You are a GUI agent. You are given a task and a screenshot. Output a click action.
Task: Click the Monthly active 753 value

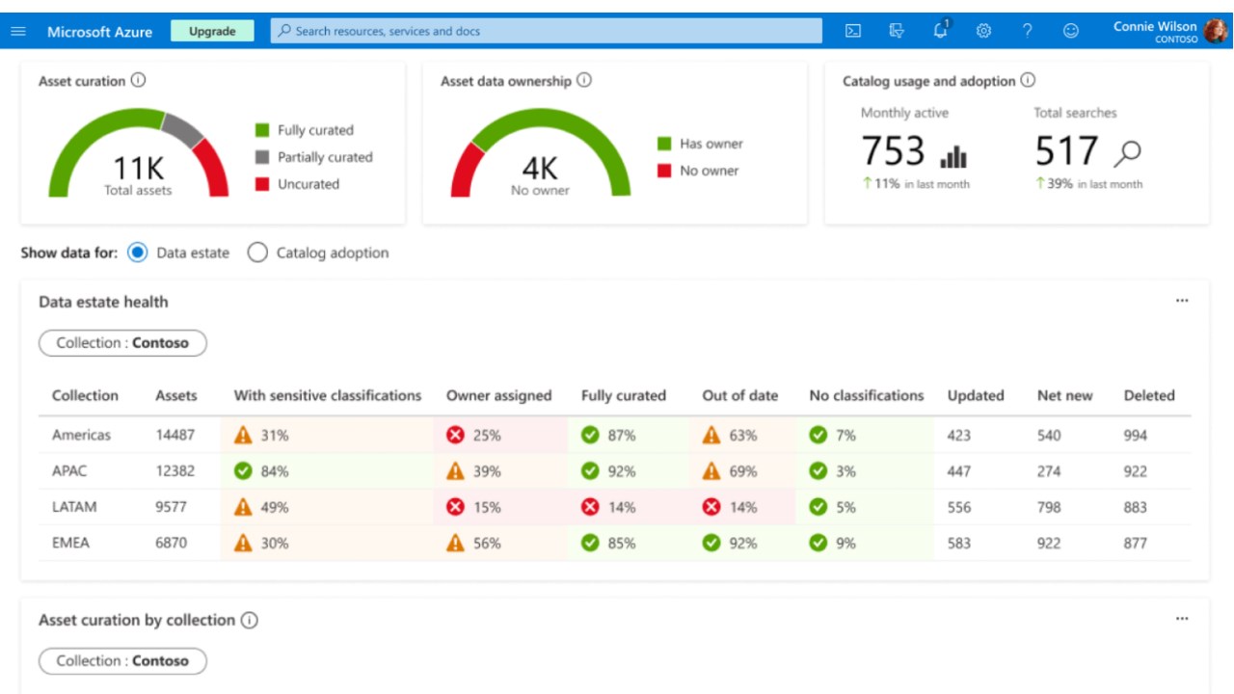pos(893,151)
